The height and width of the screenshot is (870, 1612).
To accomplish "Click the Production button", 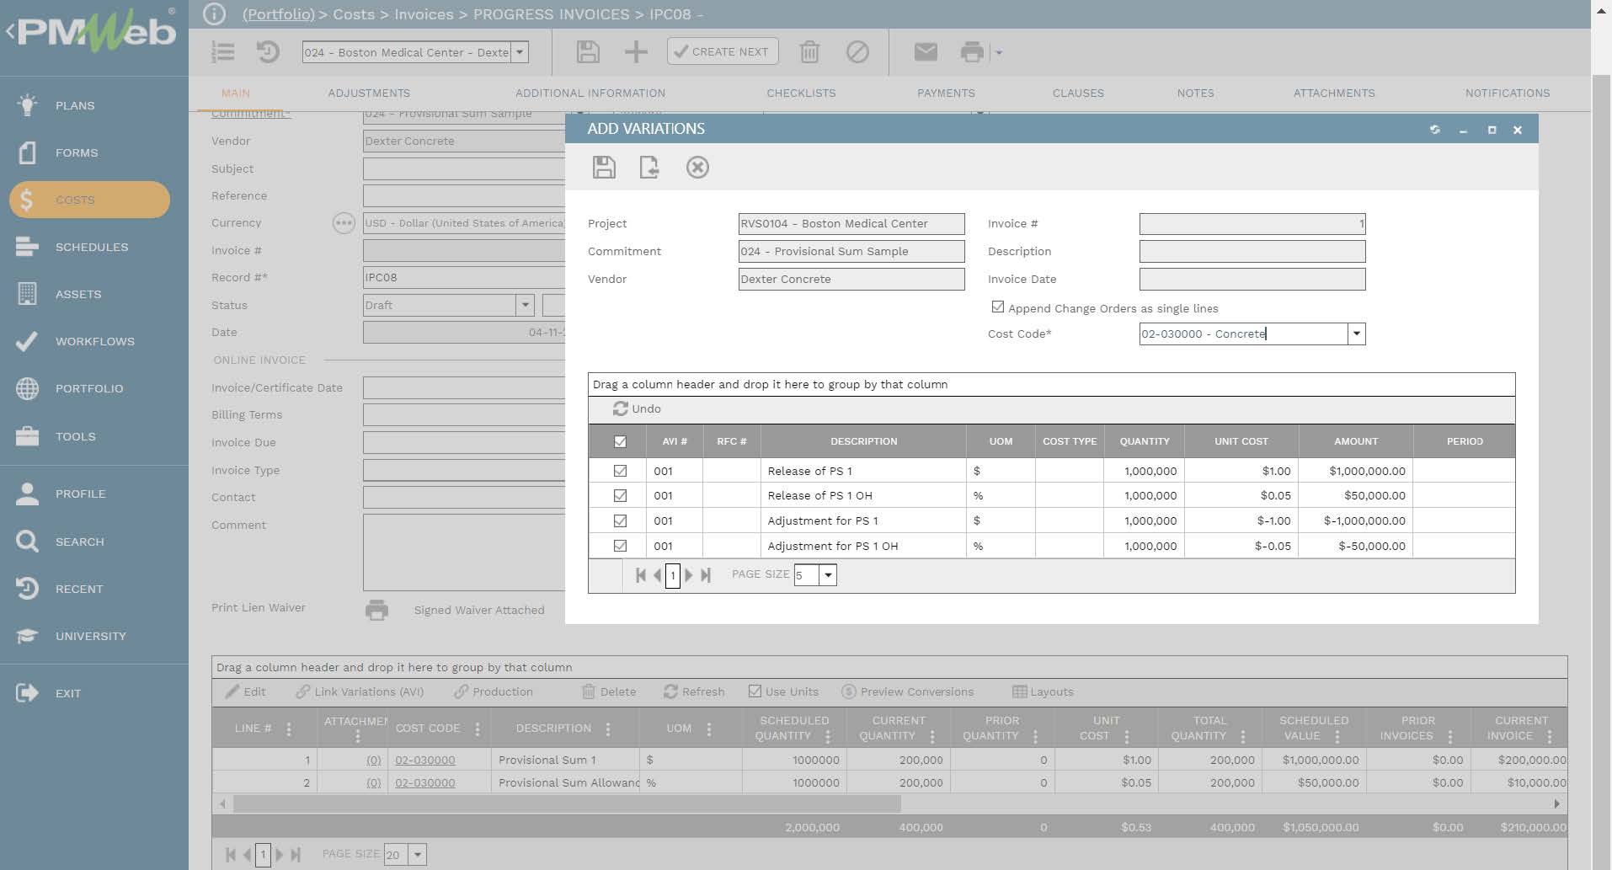I will 494,691.
